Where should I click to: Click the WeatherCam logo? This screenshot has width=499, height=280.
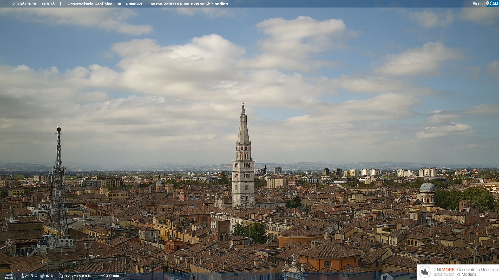coord(485,4)
